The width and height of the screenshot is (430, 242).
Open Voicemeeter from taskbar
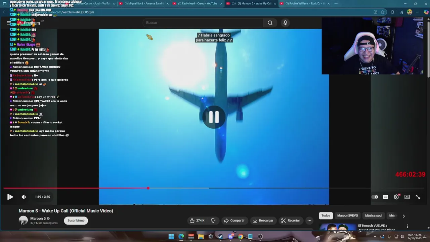point(191,237)
